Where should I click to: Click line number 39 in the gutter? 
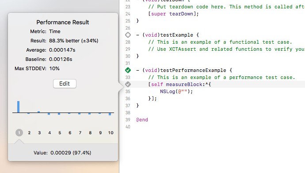128,120
